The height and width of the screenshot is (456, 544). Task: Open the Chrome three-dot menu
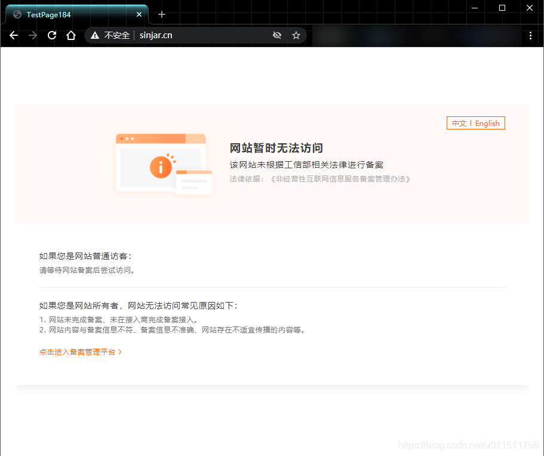coord(531,35)
